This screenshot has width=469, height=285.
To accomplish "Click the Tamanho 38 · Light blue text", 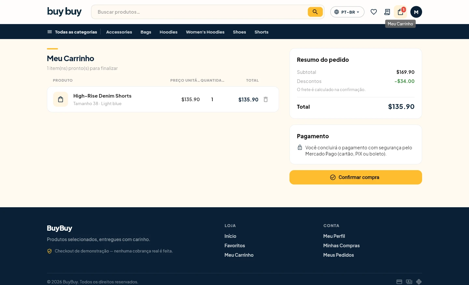I will tap(97, 103).
